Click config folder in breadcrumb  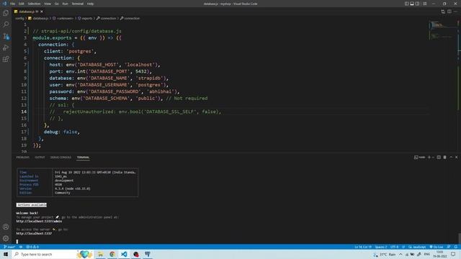click(19, 18)
